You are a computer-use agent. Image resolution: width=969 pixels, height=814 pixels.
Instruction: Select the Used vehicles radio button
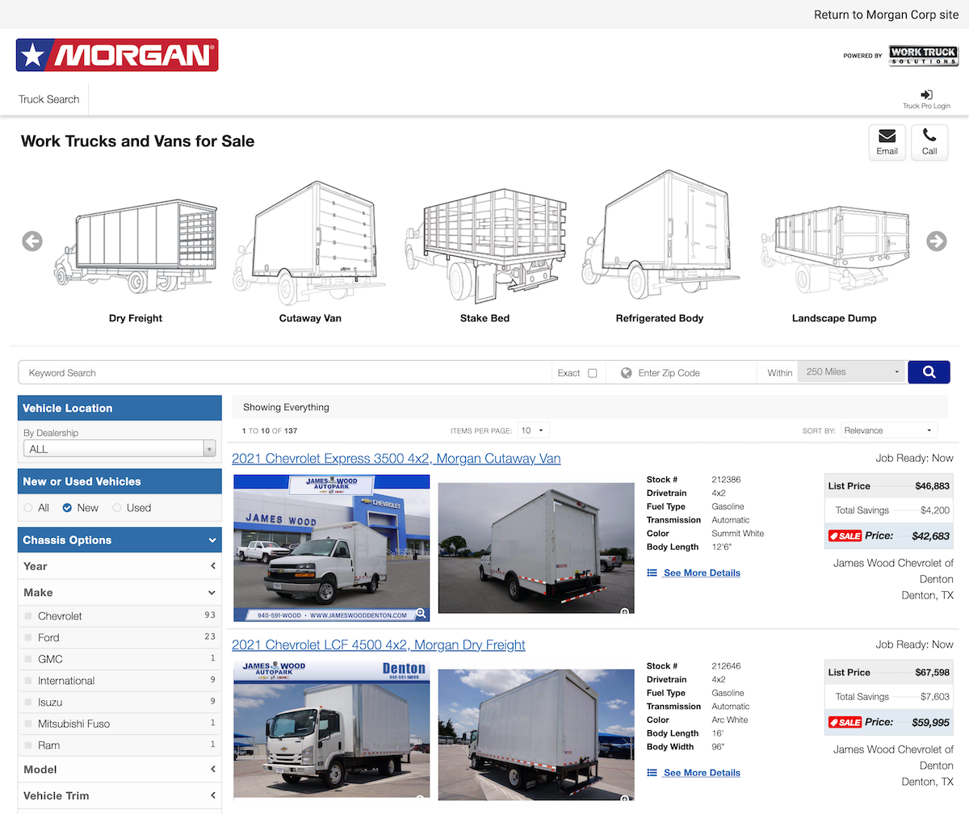point(118,507)
